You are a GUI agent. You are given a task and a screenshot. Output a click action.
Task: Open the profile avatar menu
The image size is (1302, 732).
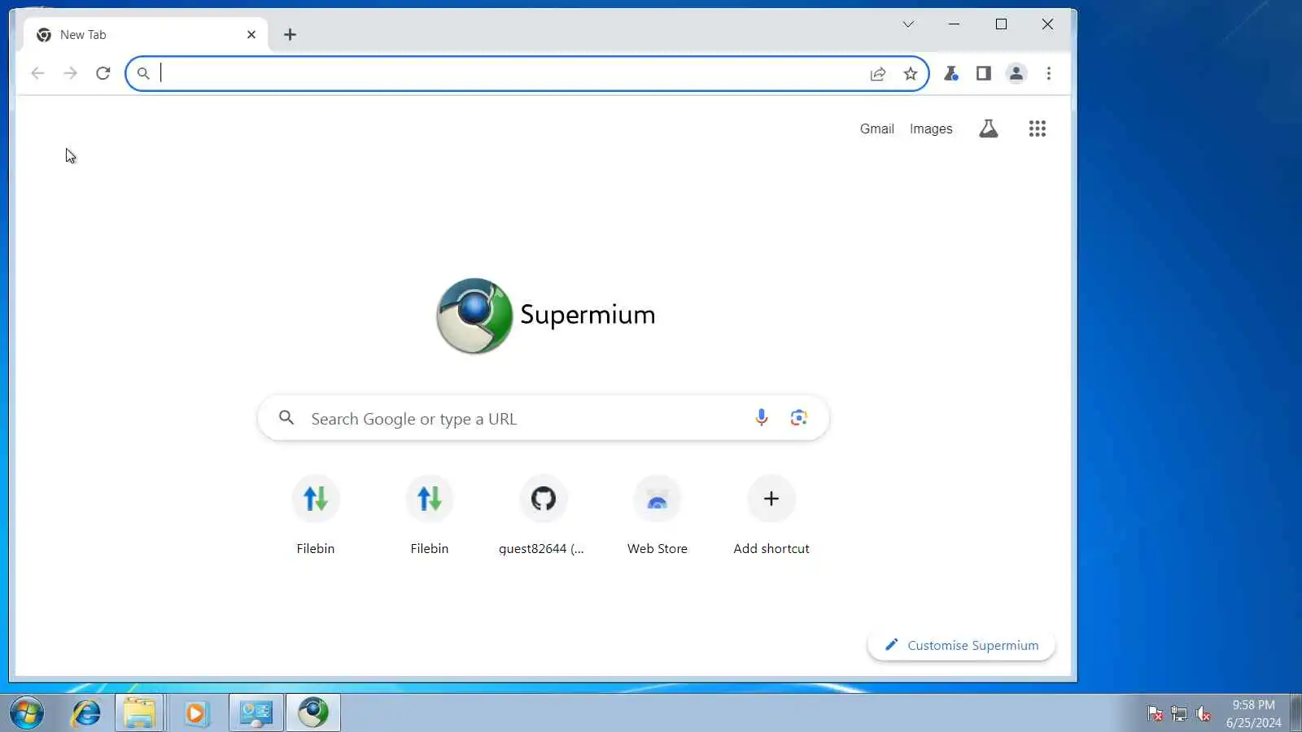(x=1016, y=74)
